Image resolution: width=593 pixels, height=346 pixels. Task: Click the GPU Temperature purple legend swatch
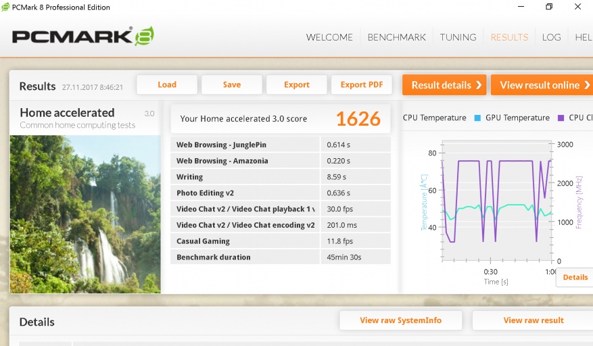(561, 118)
